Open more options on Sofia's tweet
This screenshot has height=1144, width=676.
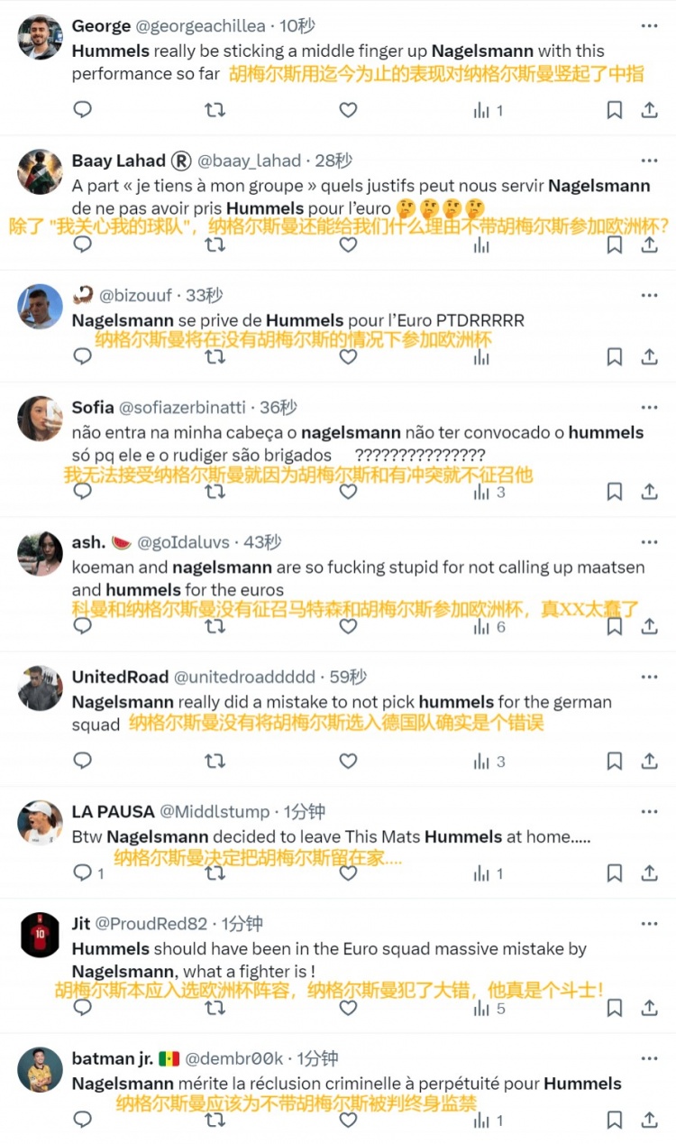click(x=649, y=408)
